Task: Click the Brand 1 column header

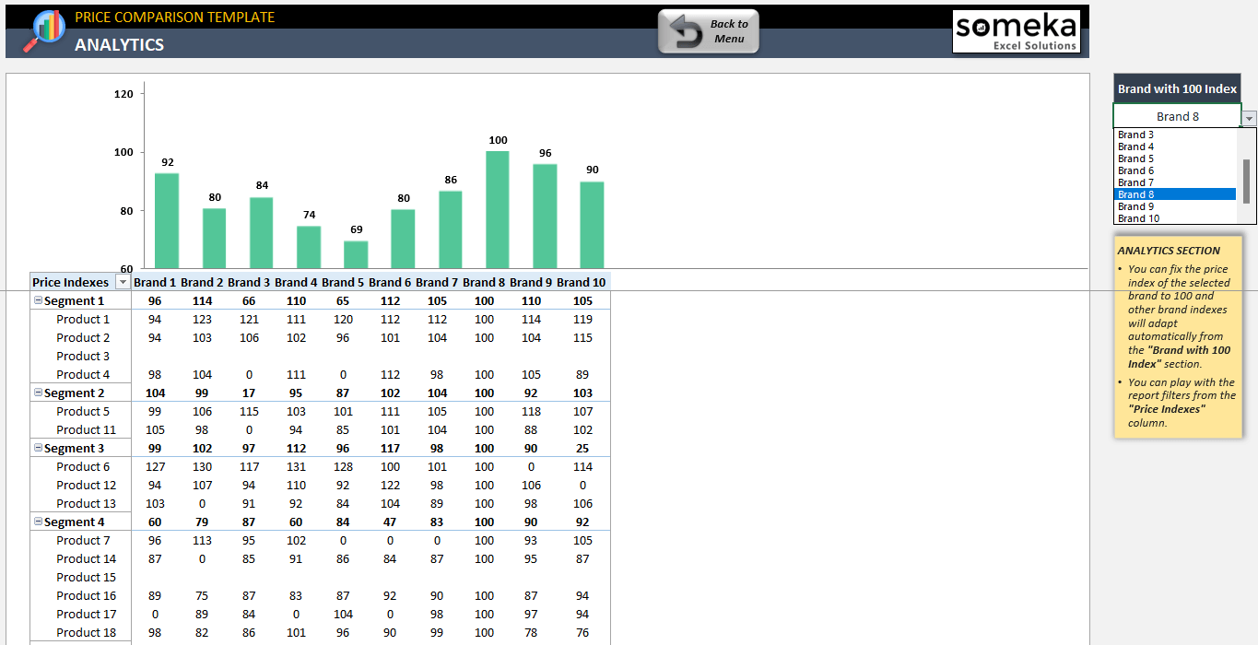Action: pyautogui.click(x=155, y=282)
